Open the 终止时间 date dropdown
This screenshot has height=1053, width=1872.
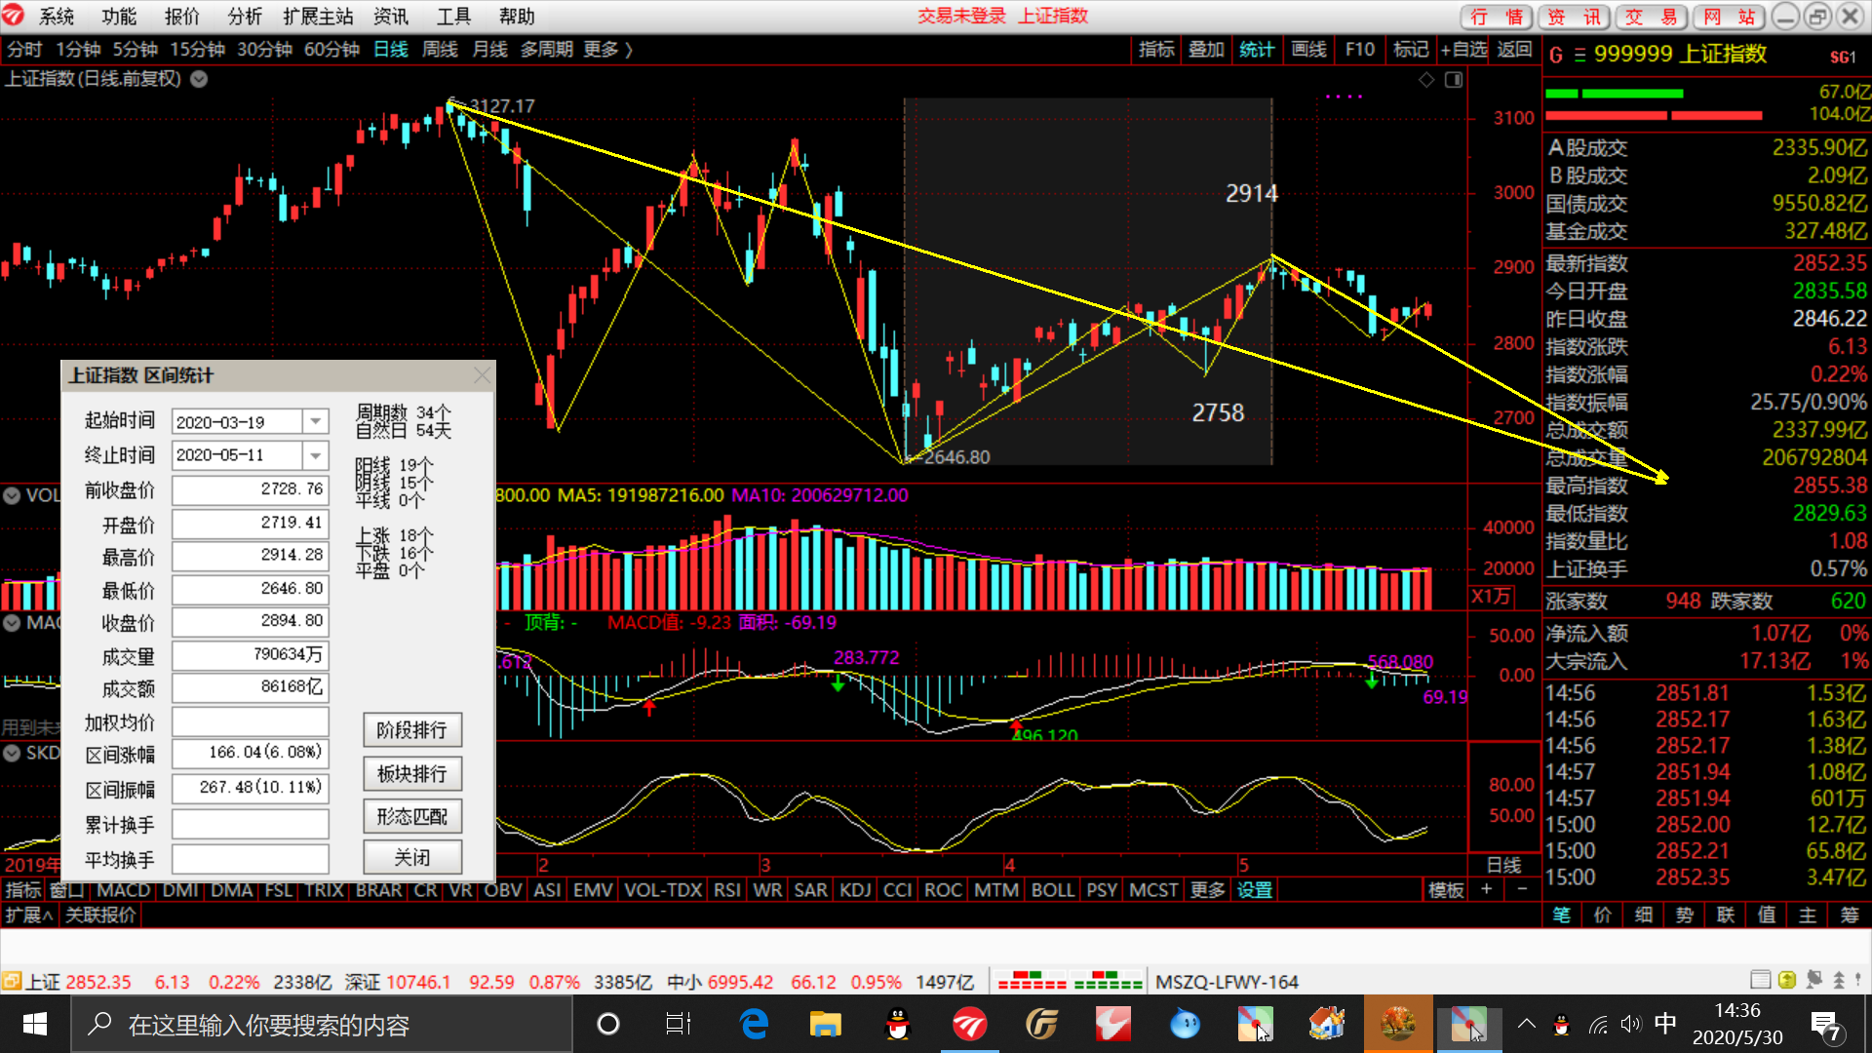click(315, 455)
